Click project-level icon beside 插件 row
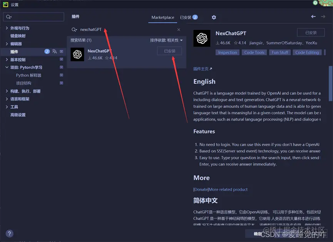Viewport: 333px width, 242px height. coord(61,51)
